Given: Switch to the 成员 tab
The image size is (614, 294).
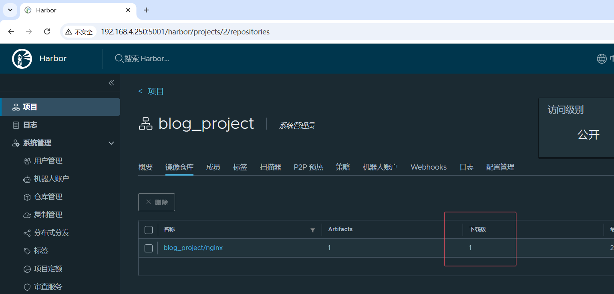Looking at the screenshot, I should pyautogui.click(x=213, y=167).
